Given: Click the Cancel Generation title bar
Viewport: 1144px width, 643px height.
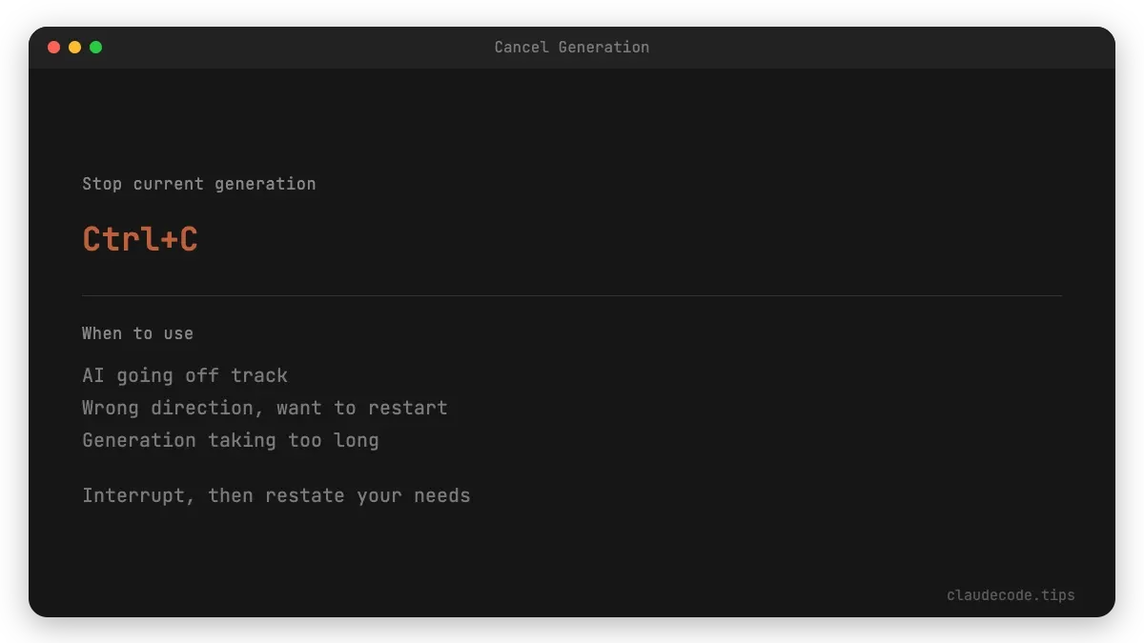Looking at the screenshot, I should [571, 47].
